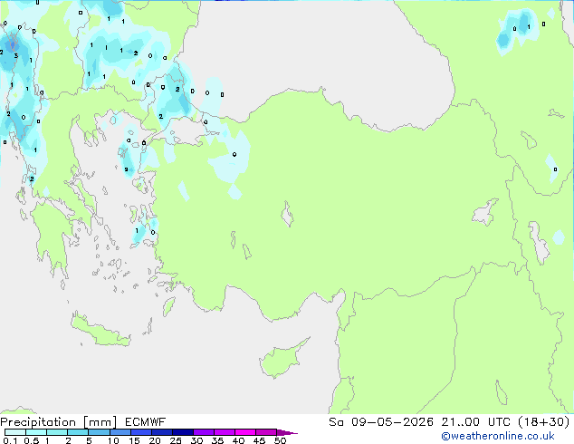574x444 pixels.
Task: Click the '21..00 UTC' time text
Action: (475, 422)
